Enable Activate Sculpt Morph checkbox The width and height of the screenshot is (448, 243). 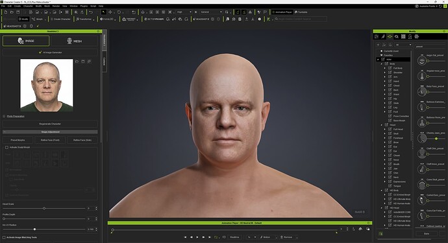coord(6,148)
